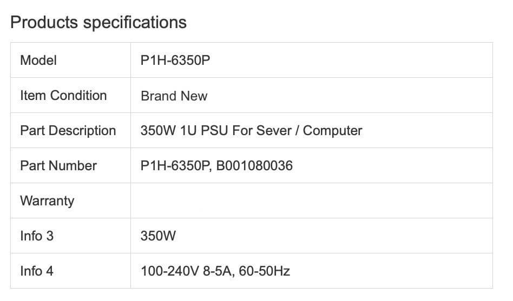Select the Info 4 label
Viewport: 513px width, 301px height.
(37, 271)
